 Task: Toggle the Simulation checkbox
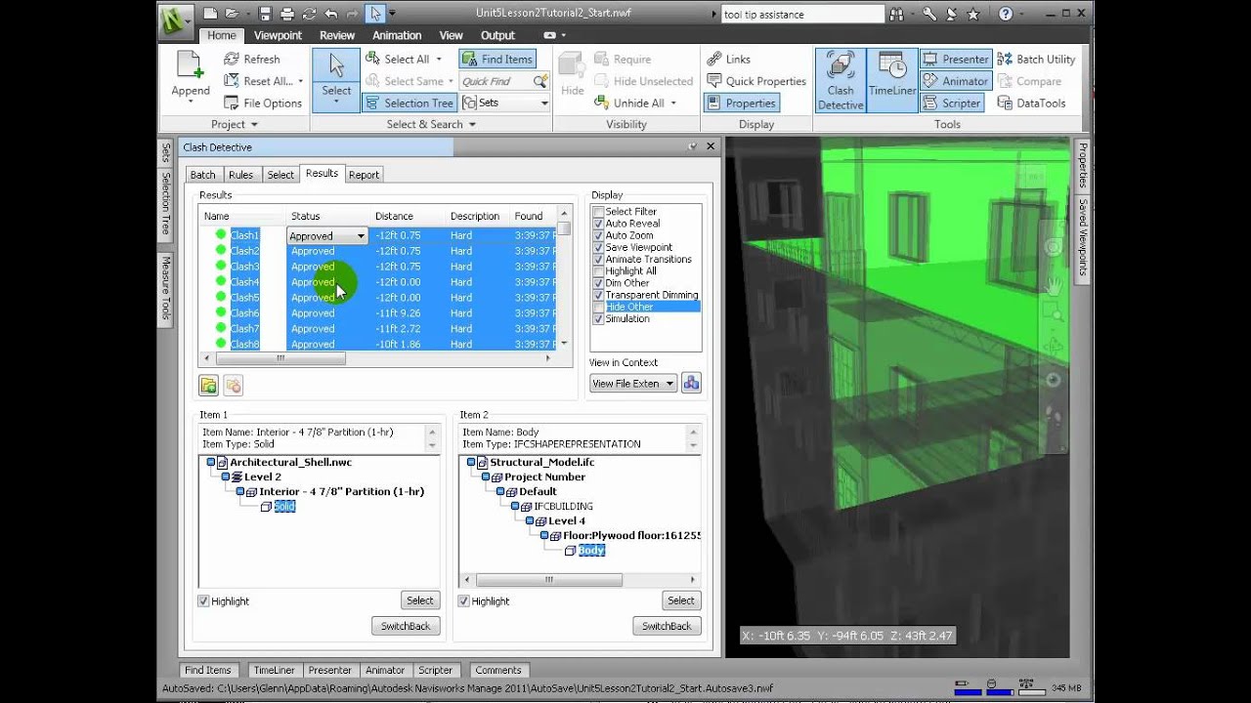click(x=598, y=318)
